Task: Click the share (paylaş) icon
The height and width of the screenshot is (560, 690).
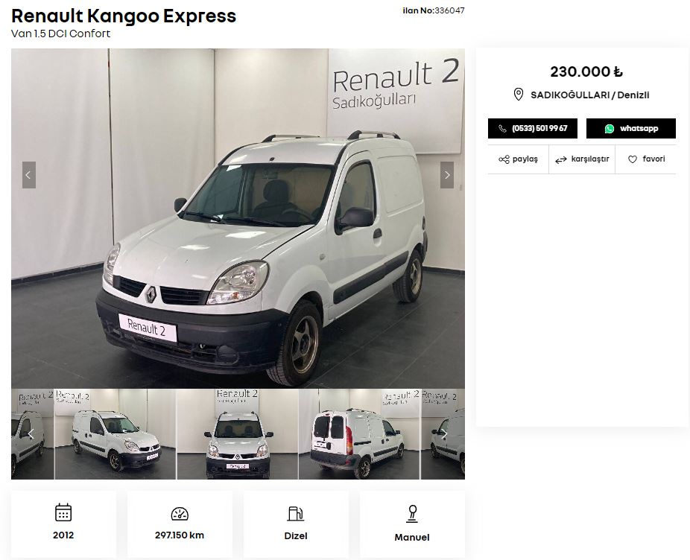Action: click(x=504, y=159)
